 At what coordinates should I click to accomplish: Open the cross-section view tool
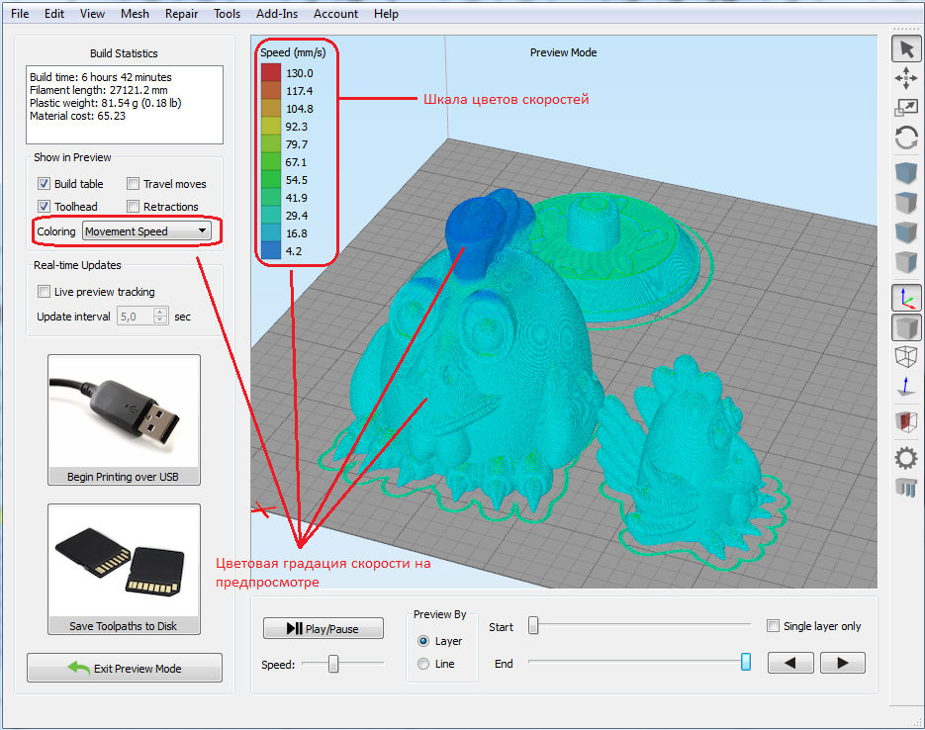(x=905, y=418)
